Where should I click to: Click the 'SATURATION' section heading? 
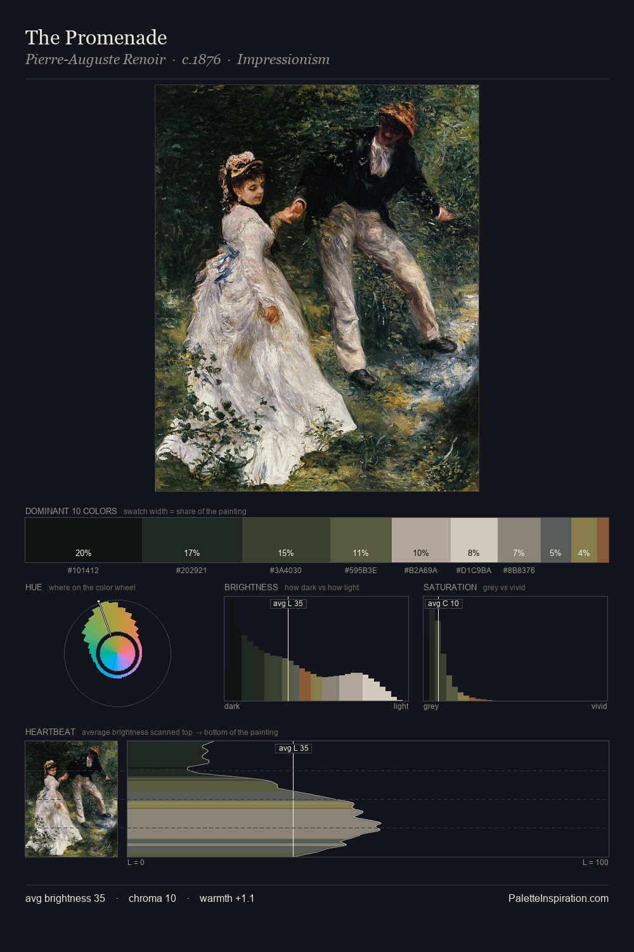[x=450, y=587]
